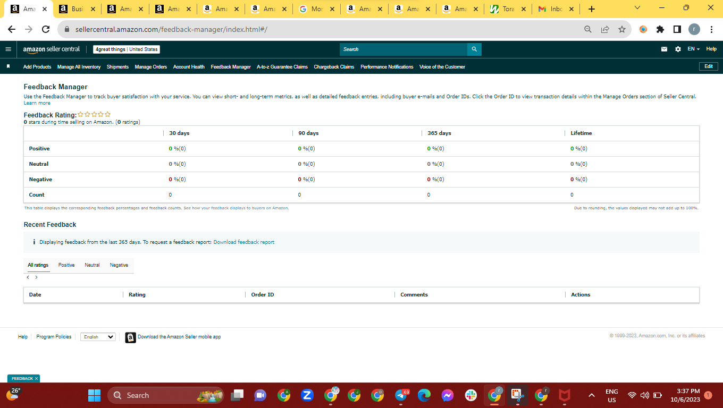The image size is (723, 408).
Task: Click the Windows taskbar search box
Action: pyautogui.click(x=166, y=395)
